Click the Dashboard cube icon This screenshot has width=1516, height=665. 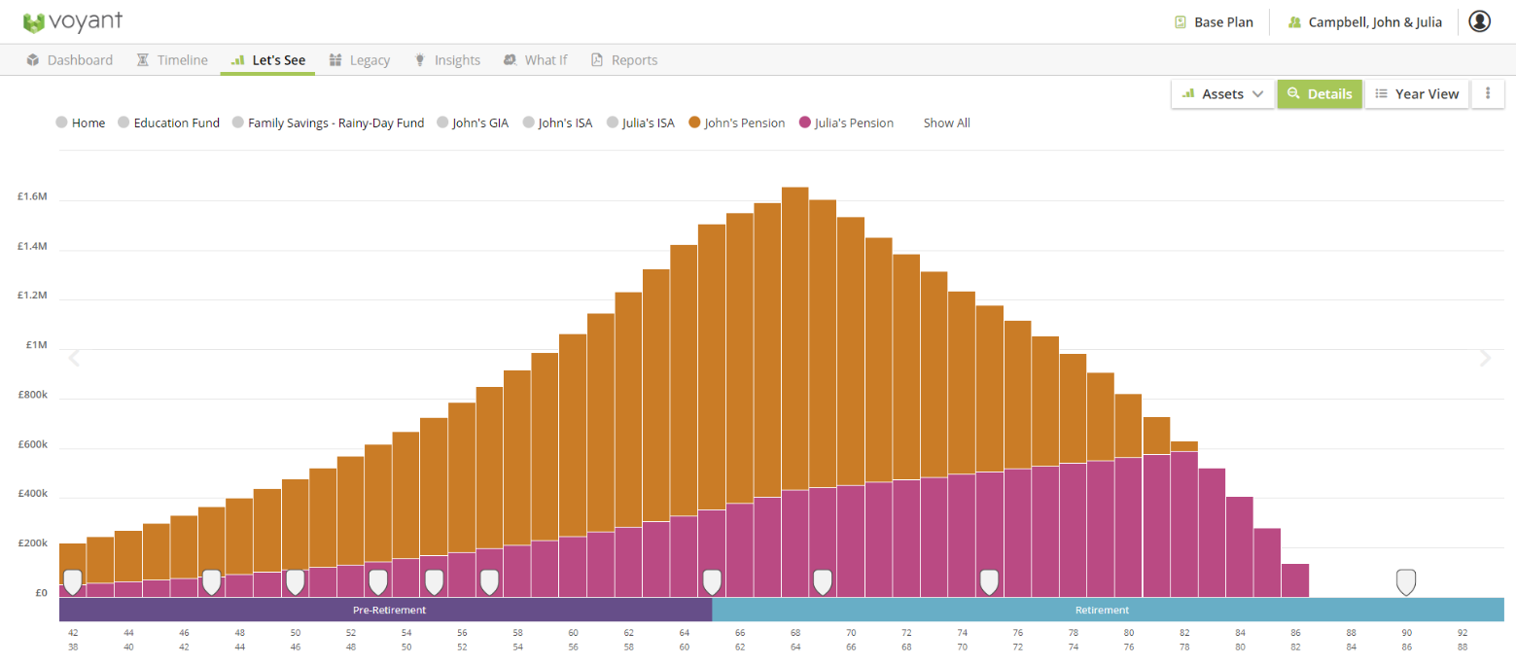pyautogui.click(x=34, y=60)
